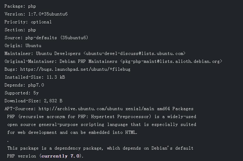Click the bugs.launchpad.net filebug URL
Viewport: 243px width, 161px height.
pos(75,69)
